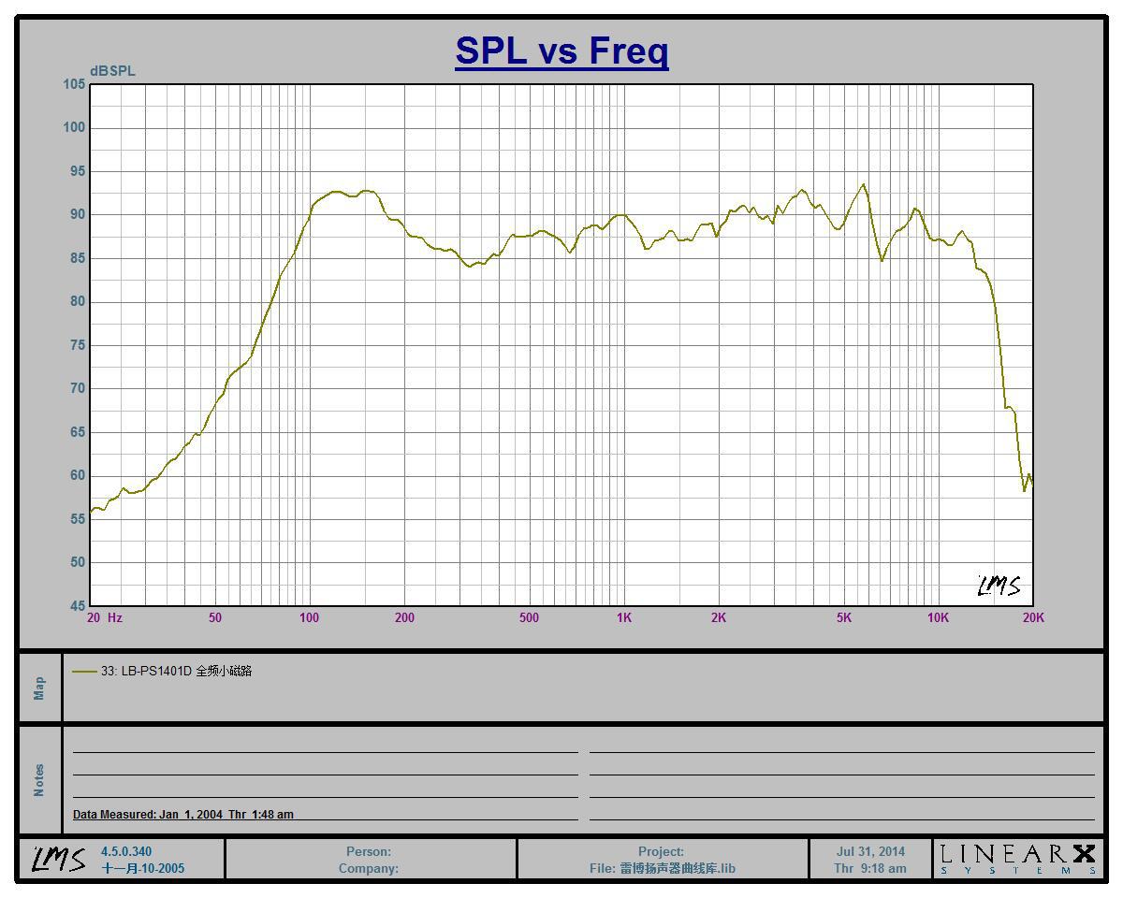Click the Company: field label
This screenshot has height=898, width=1123.
(x=369, y=868)
